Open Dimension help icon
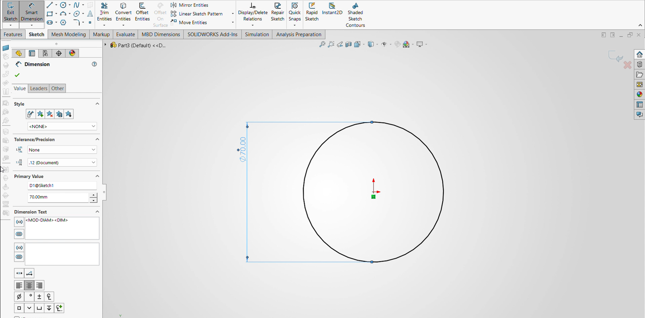This screenshot has width=645, height=318. pyautogui.click(x=94, y=64)
